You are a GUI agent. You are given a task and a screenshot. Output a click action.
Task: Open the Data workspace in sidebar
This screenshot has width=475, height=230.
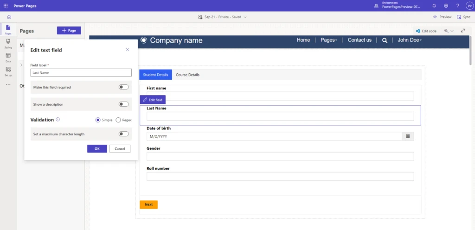[x=8, y=57]
